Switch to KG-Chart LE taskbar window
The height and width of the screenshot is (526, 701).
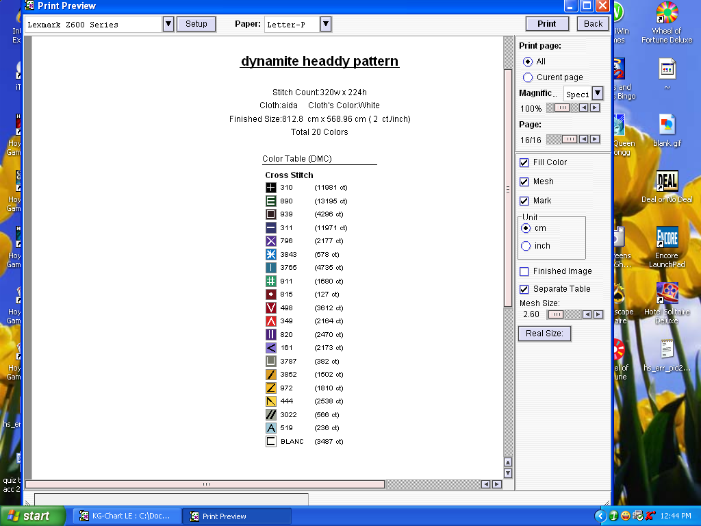click(x=129, y=516)
